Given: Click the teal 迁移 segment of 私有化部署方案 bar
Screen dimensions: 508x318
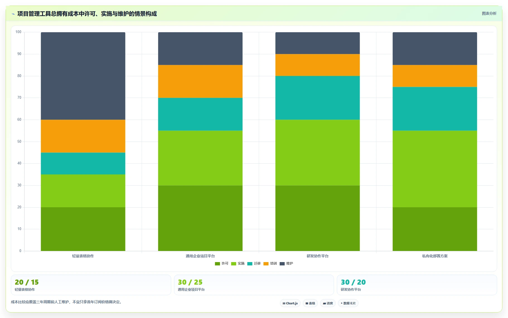Looking at the screenshot, I should (435, 109).
